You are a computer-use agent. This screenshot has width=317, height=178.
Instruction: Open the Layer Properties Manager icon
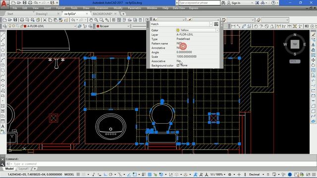click(5, 26)
